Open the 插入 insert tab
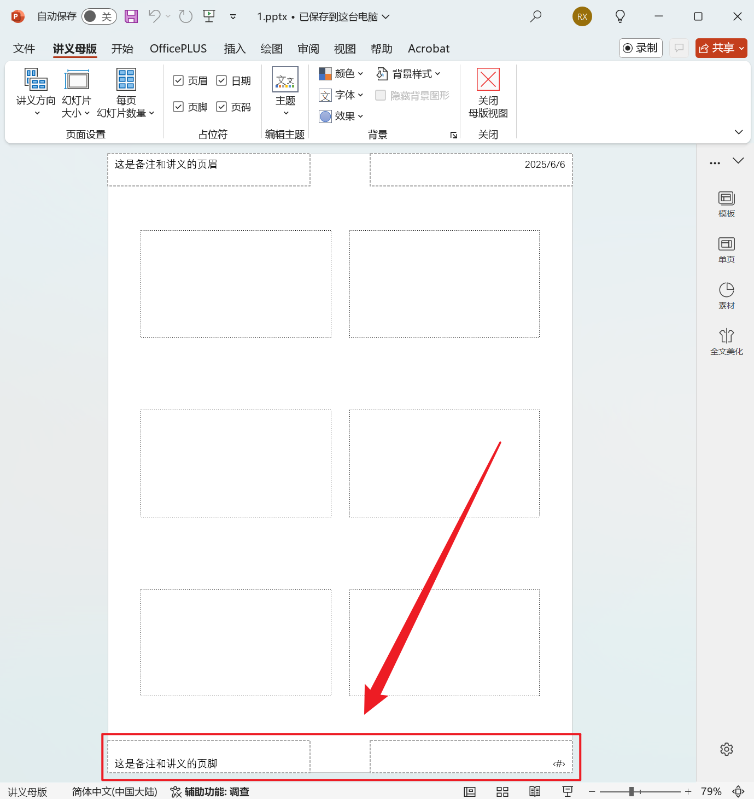754x799 pixels. pos(235,49)
